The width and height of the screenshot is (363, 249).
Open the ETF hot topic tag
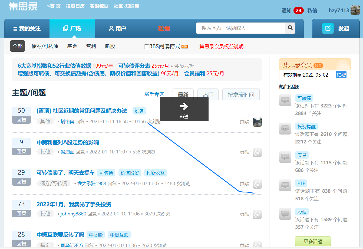tap(301, 184)
